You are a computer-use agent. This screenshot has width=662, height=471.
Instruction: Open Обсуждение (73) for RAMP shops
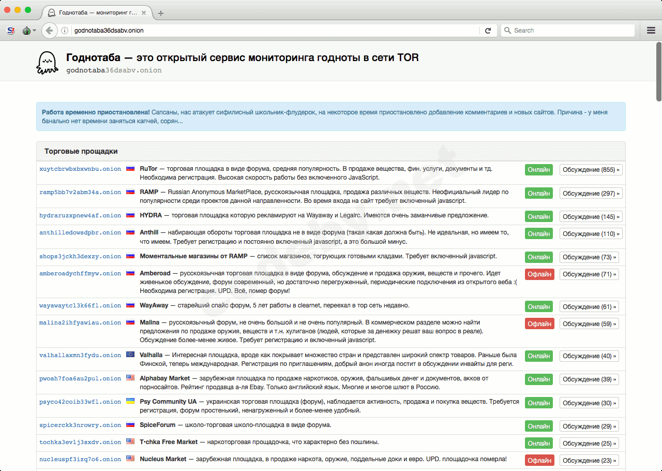click(589, 257)
